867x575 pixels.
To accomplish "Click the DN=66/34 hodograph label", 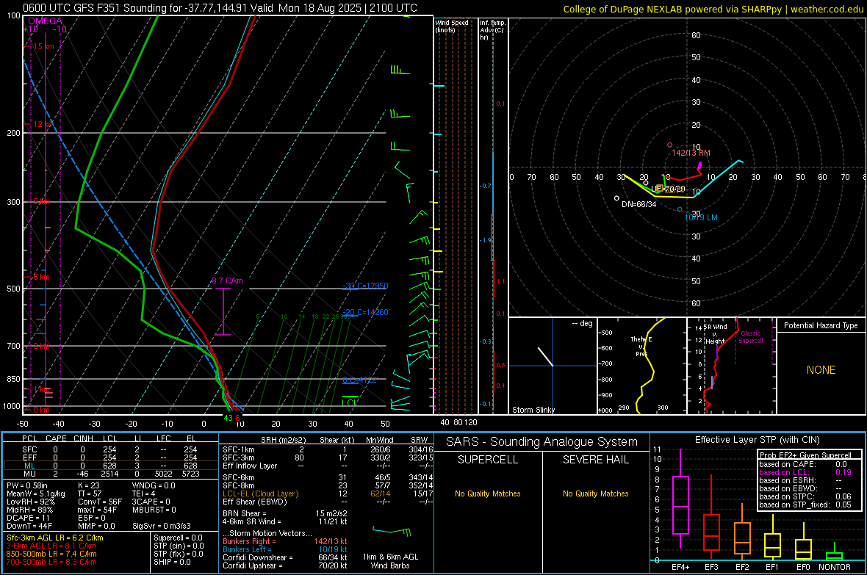I will pos(638,204).
